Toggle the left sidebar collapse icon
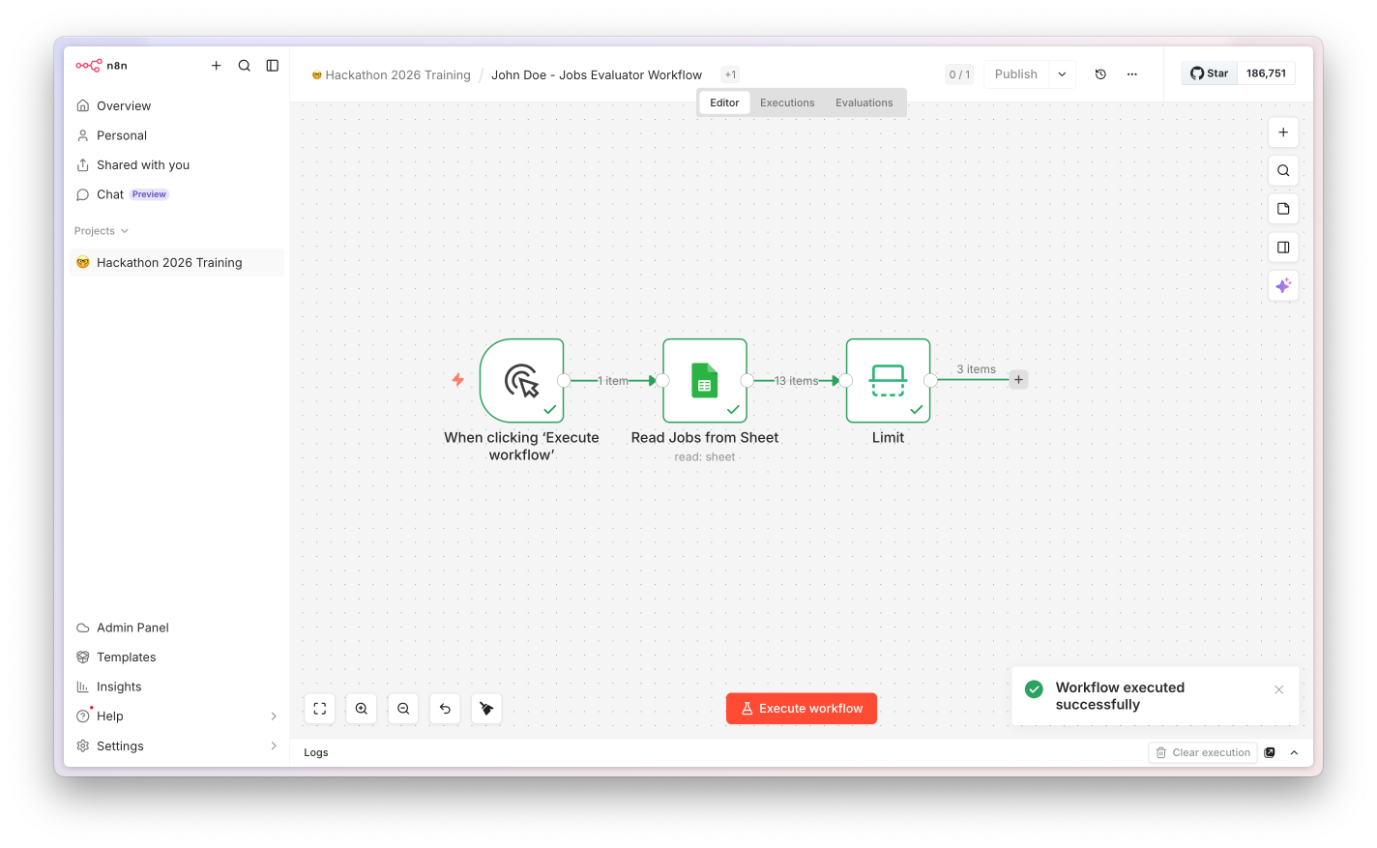1377x848 pixels. click(x=273, y=66)
